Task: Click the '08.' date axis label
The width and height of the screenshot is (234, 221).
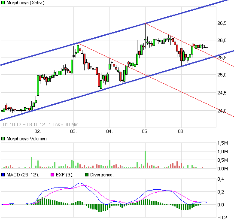Action: pyautogui.click(x=181, y=131)
